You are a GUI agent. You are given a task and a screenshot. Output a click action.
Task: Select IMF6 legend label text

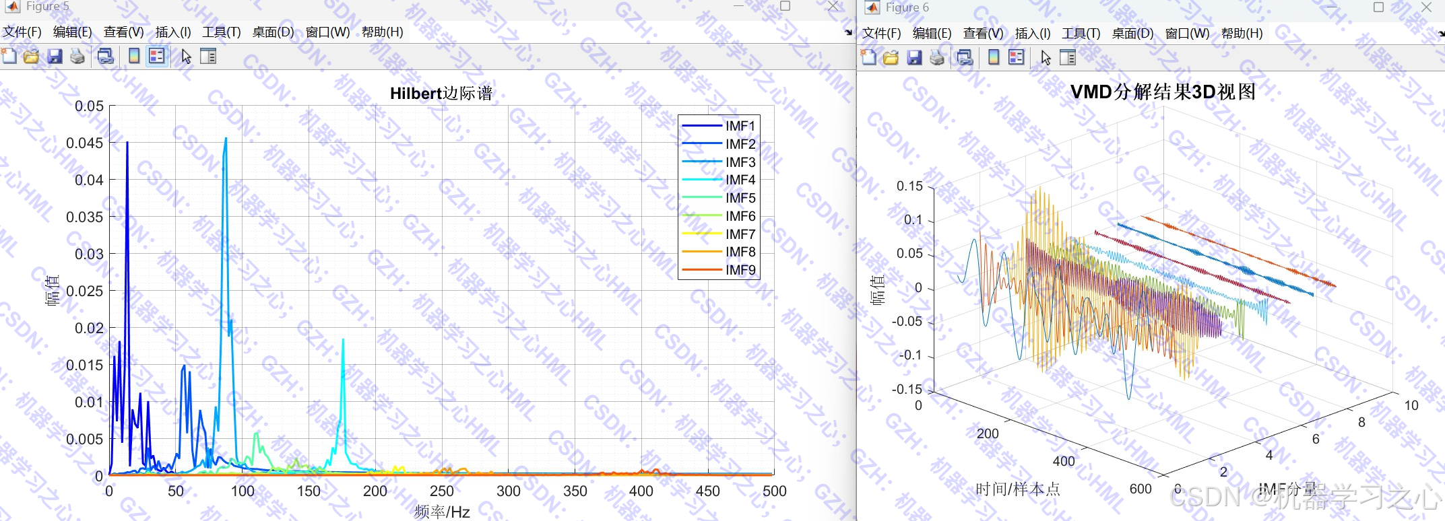(x=740, y=216)
